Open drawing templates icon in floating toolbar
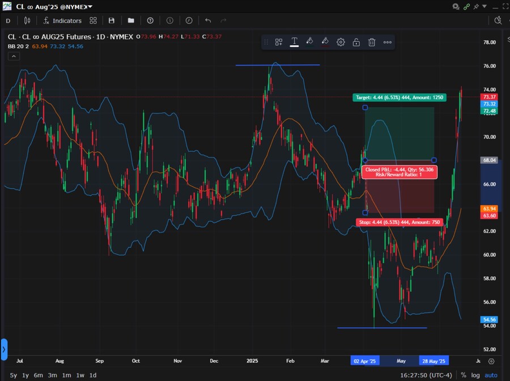The height and width of the screenshot is (381, 510). [x=279, y=42]
